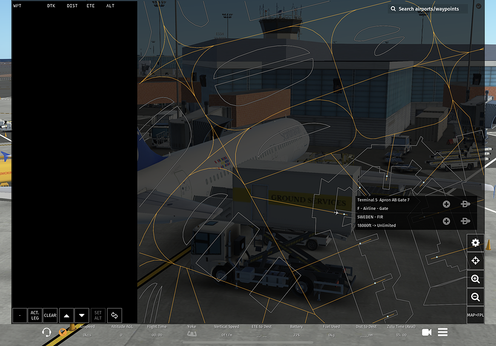The image size is (496, 346).
Task: Select 'SWEDEN - FIR' entry
Action: [370, 217]
